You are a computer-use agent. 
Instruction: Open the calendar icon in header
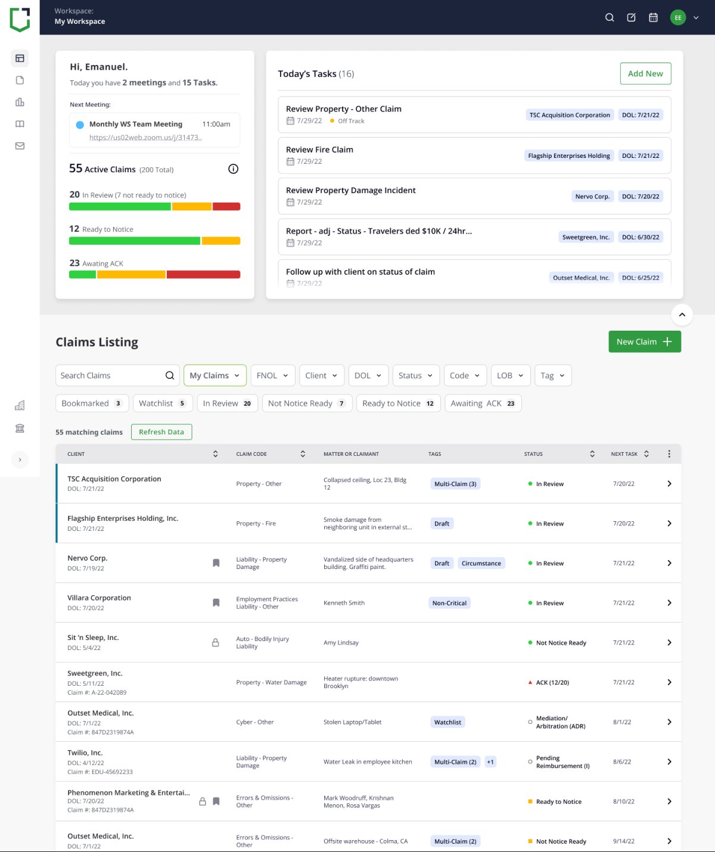[653, 18]
